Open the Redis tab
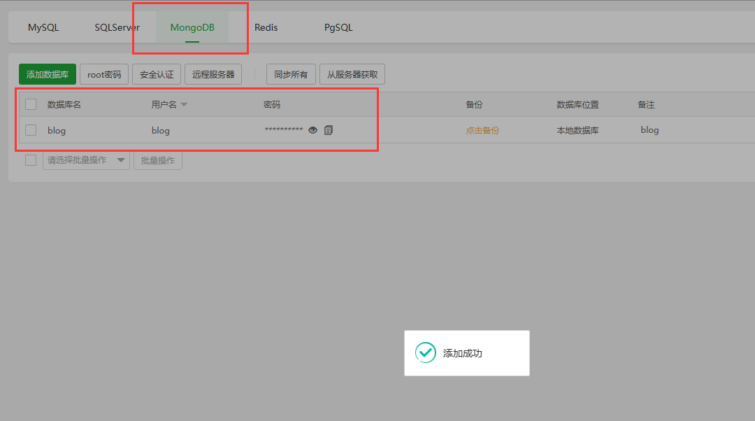The image size is (755, 421). [x=266, y=27]
